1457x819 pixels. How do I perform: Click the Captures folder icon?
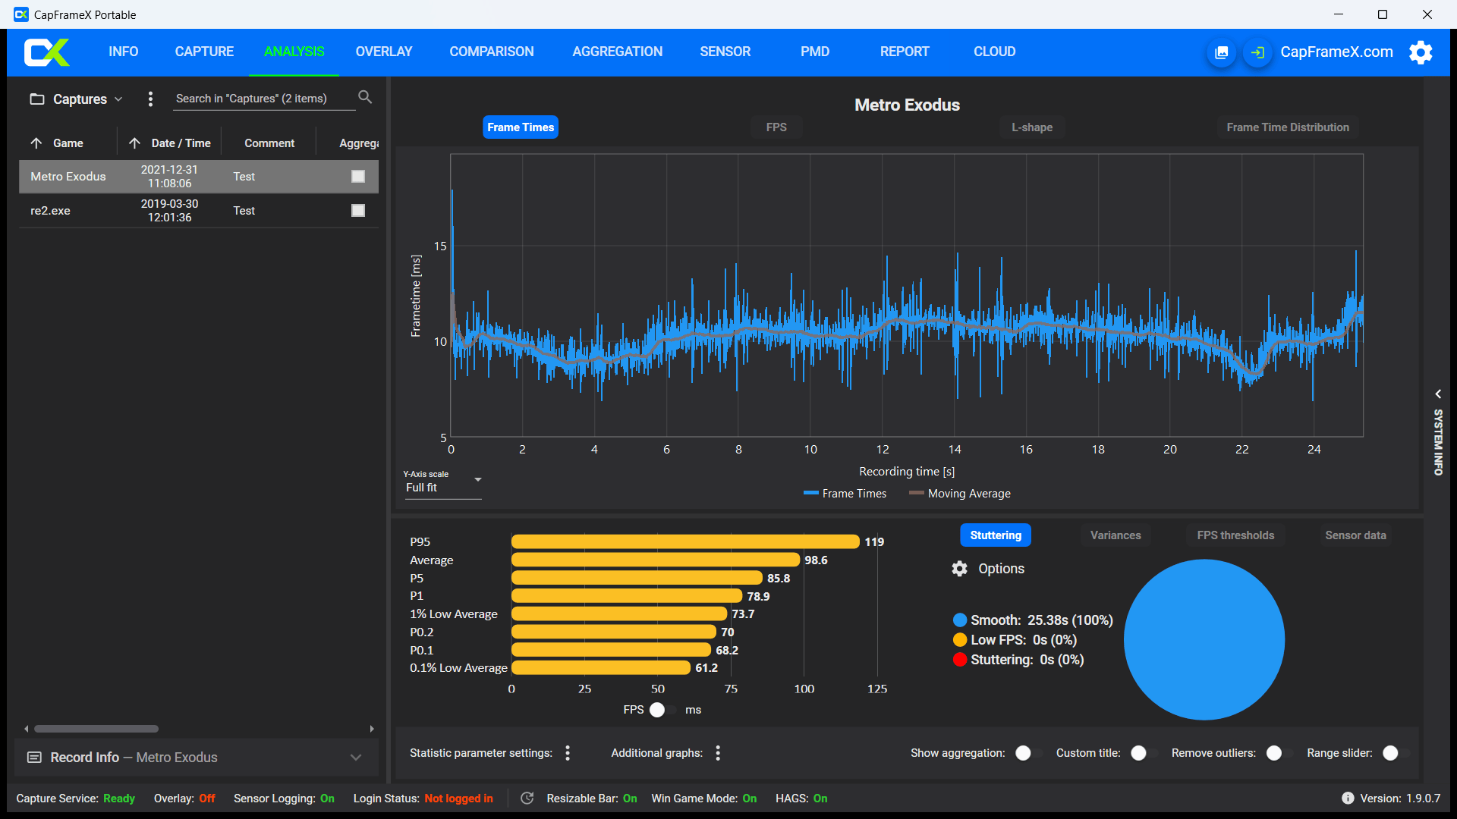[36, 99]
